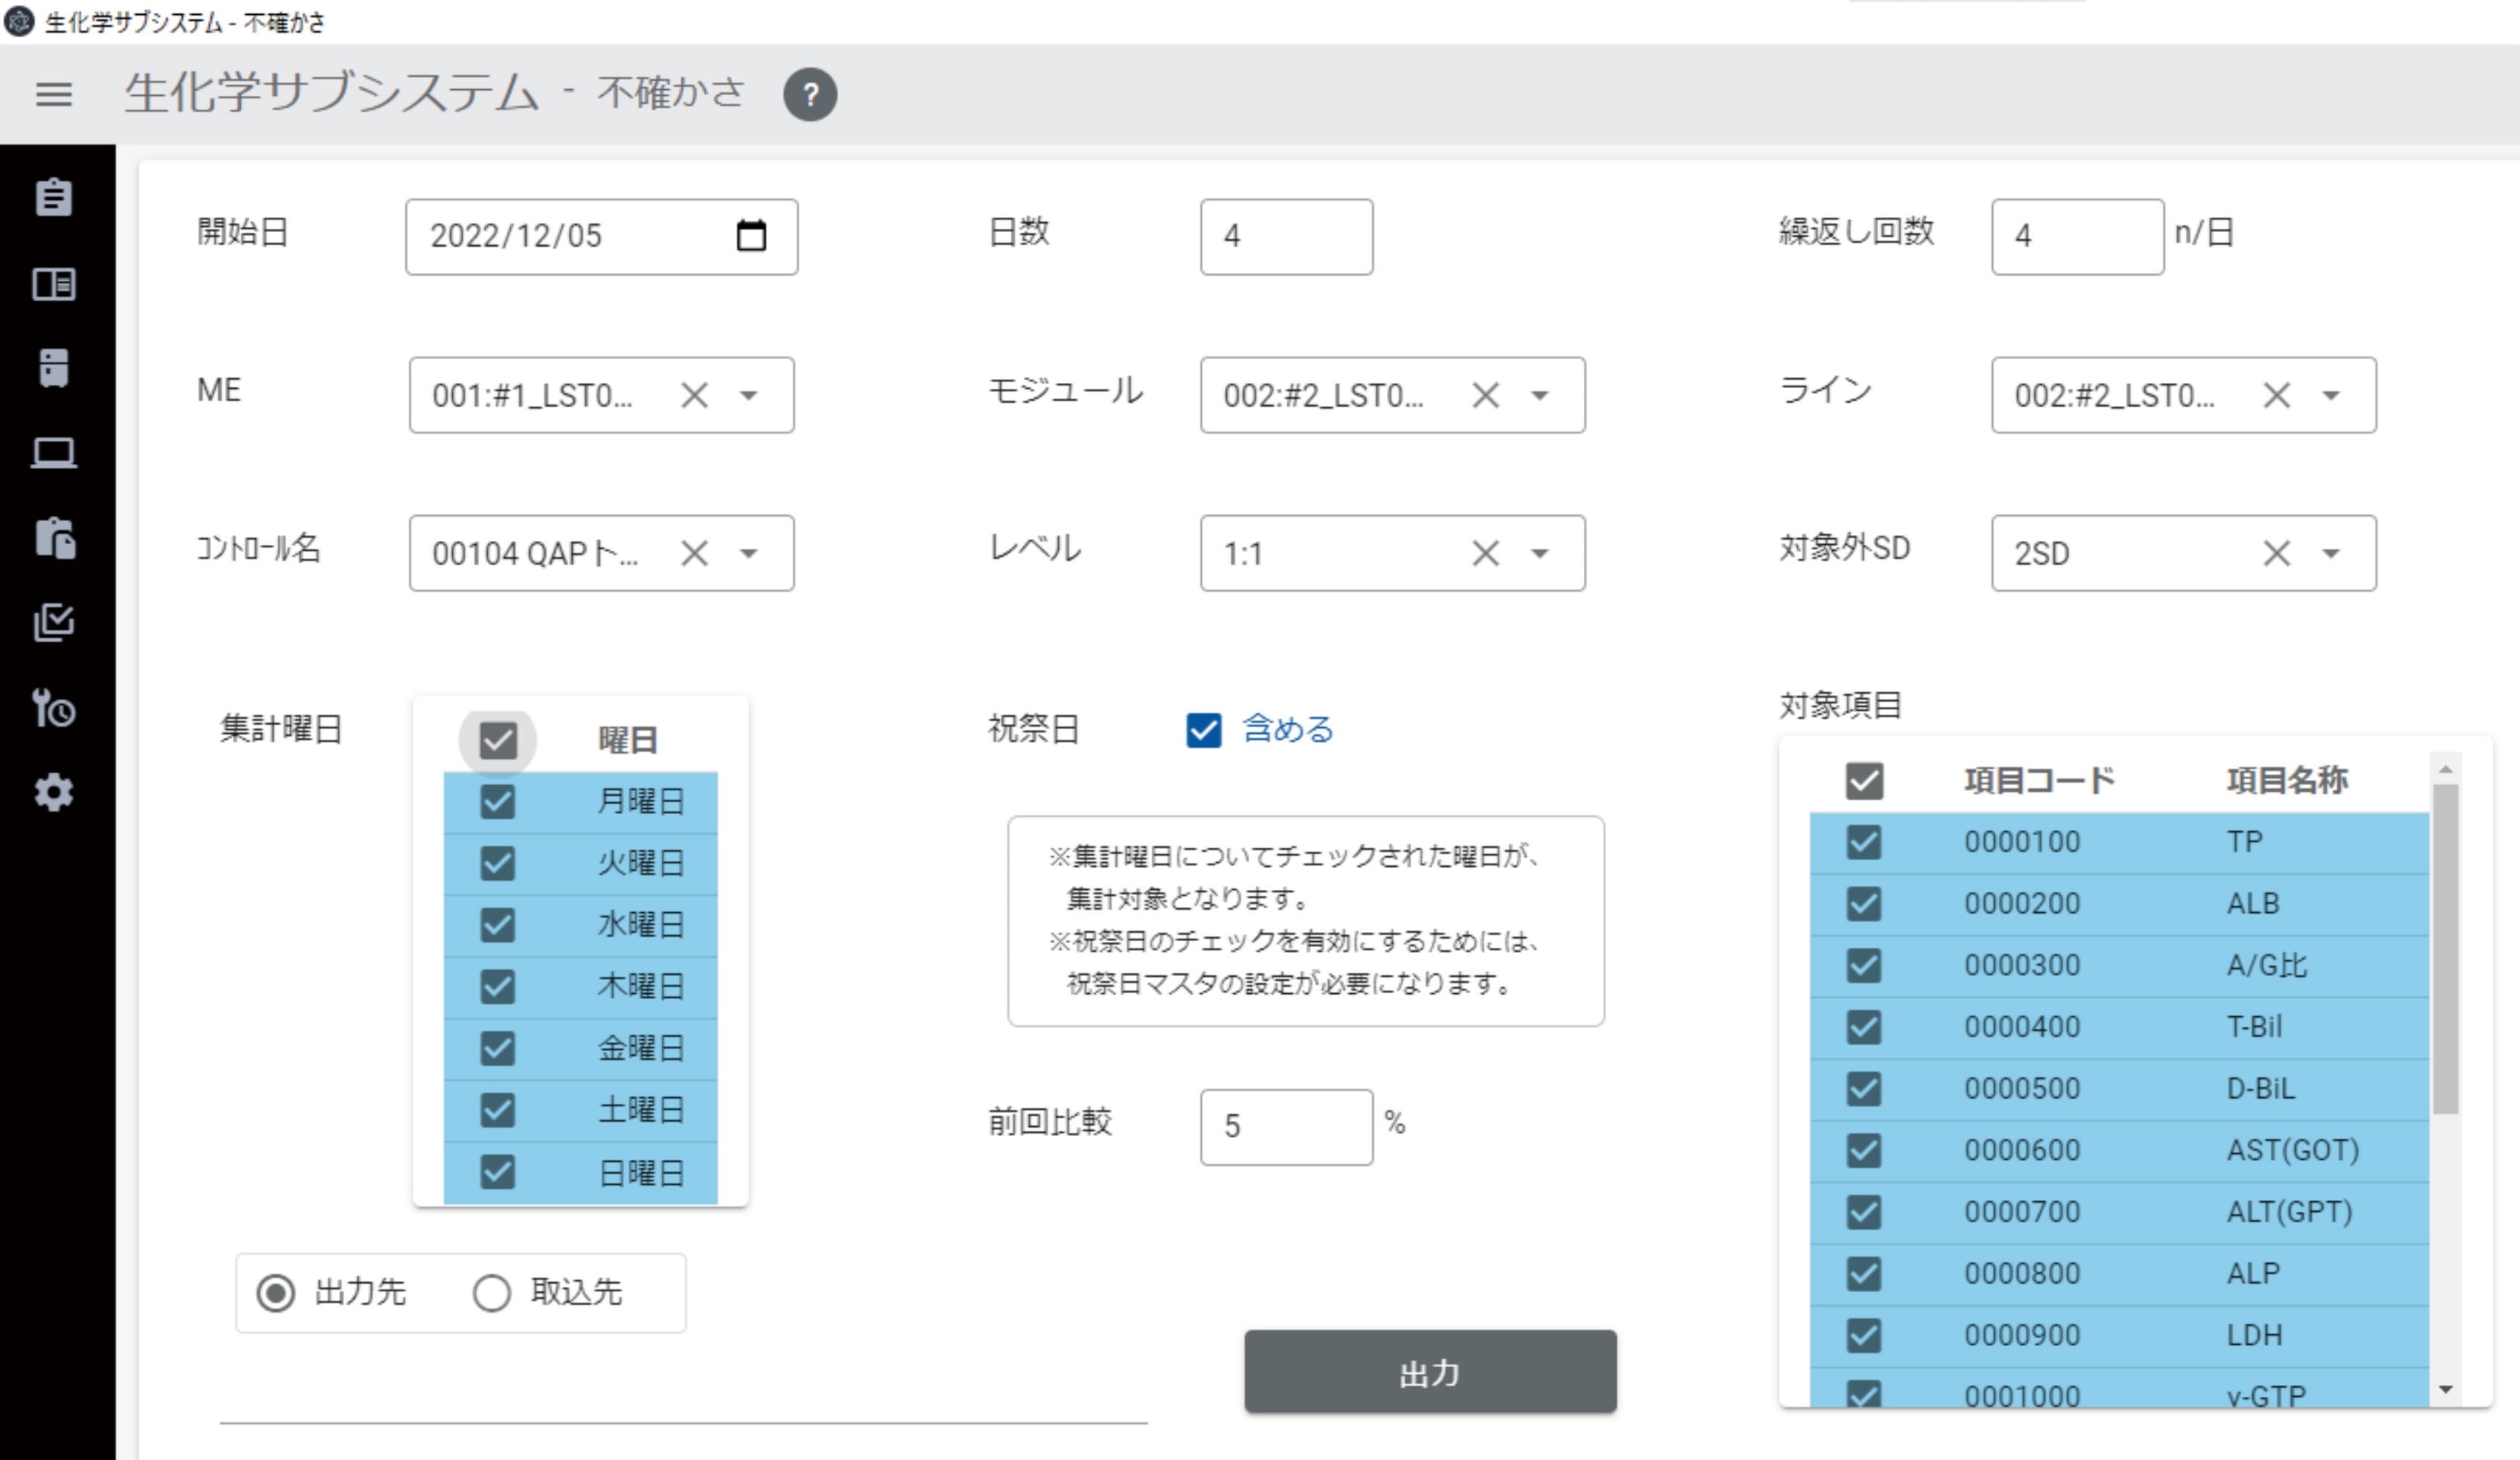Open settings gear in sidebar
This screenshot has width=2520, height=1460.
54,793
